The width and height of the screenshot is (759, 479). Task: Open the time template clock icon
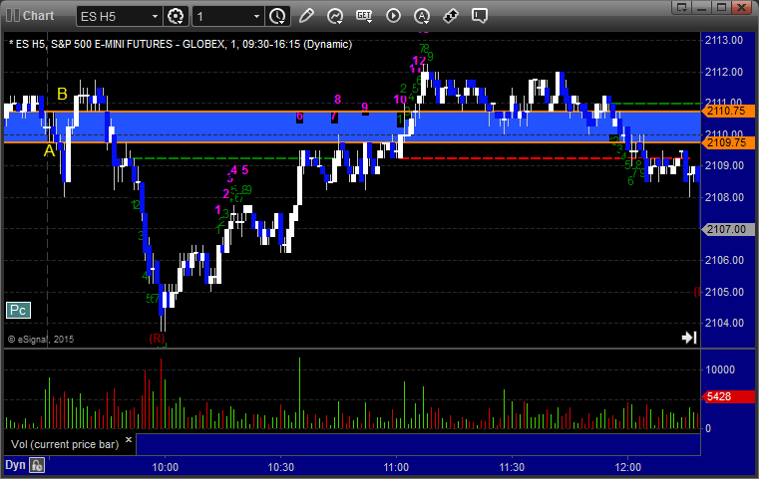278,16
